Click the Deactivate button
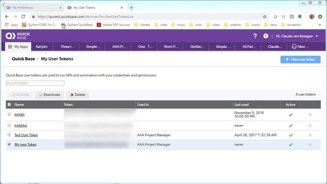This screenshot has height=184, width=327. [x=50, y=95]
